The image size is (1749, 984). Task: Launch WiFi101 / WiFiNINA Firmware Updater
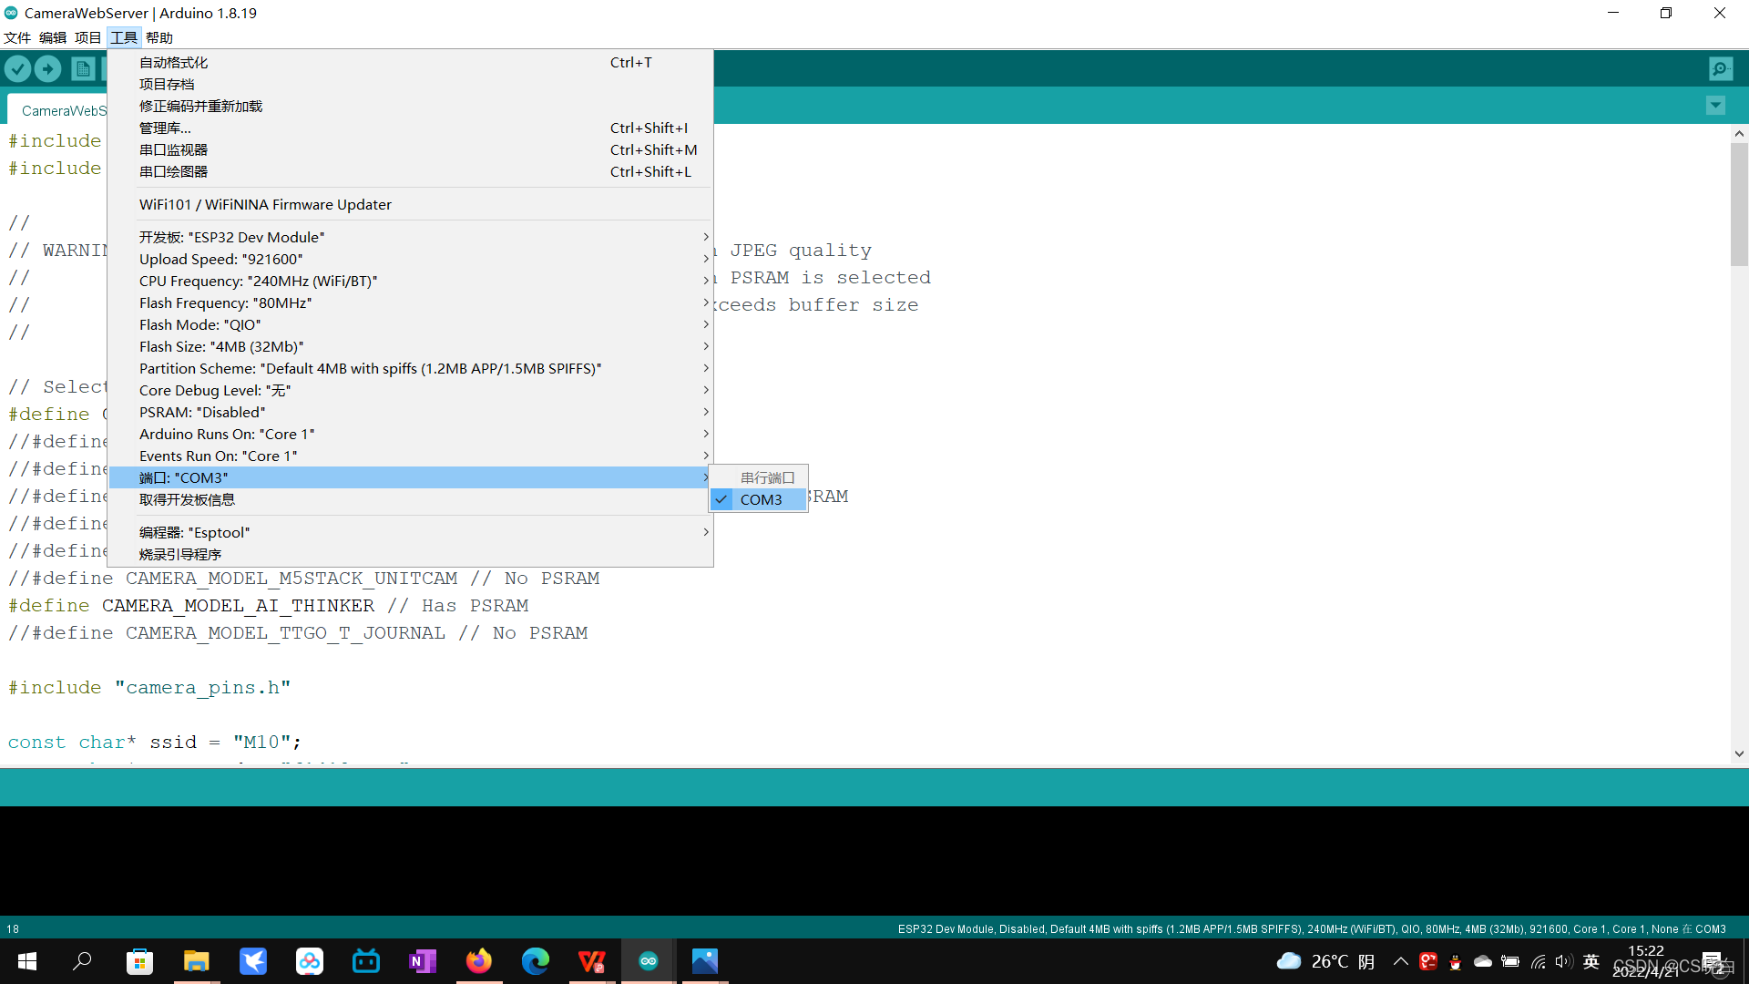(410, 204)
